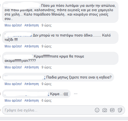Open the 6 ώρες timestamp link
This screenshot has width=128, height=121.
pos(46,101)
